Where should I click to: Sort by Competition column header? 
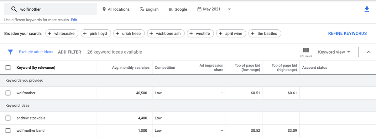coord(165,68)
